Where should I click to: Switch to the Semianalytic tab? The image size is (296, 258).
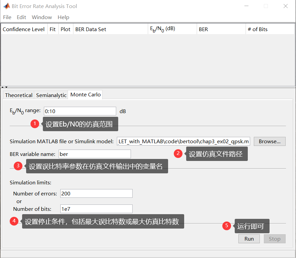pos(51,95)
